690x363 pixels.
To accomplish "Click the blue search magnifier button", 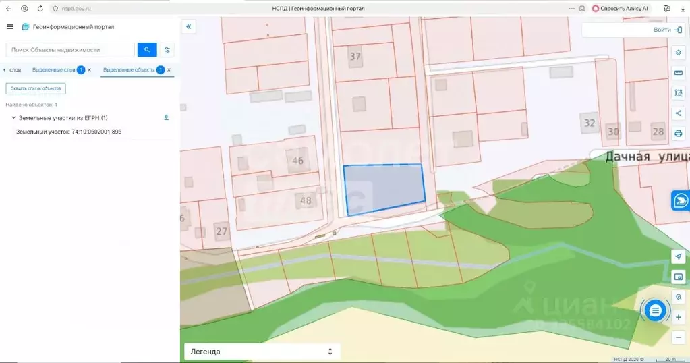I will (x=147, y=50).
